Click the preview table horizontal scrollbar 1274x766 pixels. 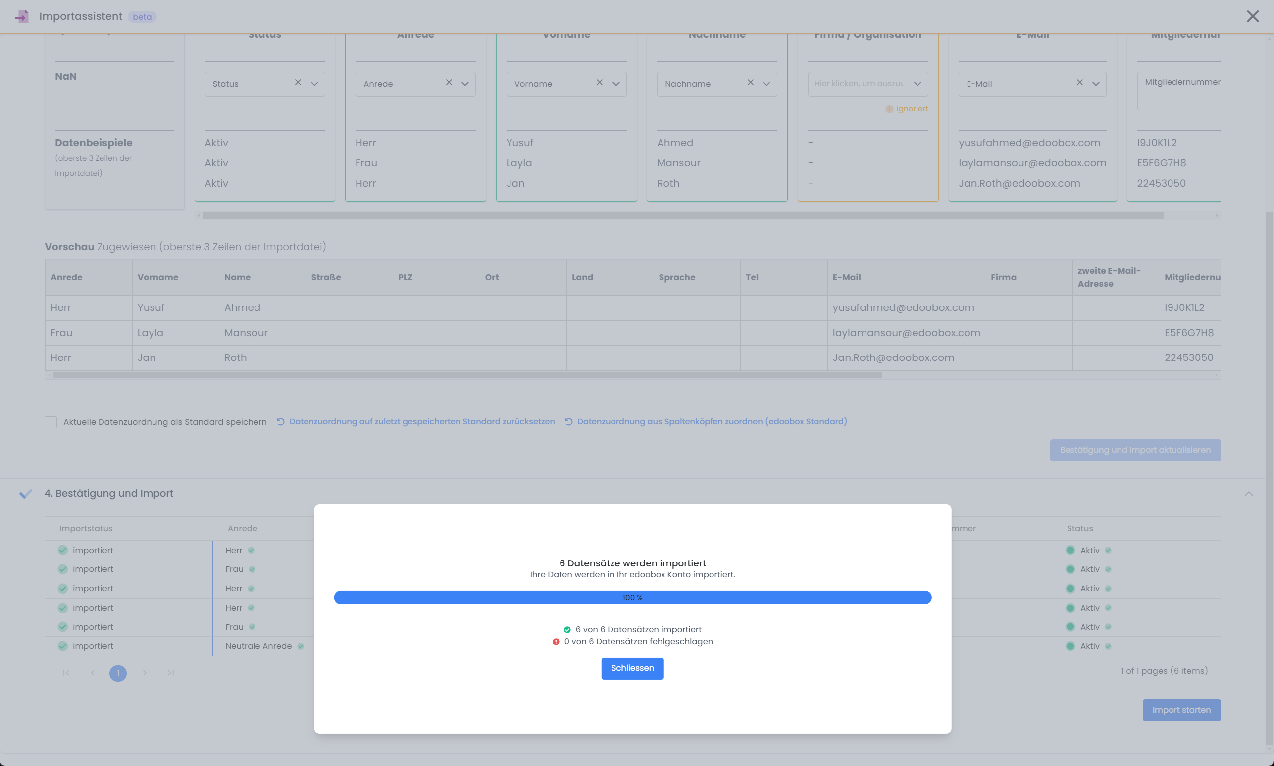pos(467,375)
